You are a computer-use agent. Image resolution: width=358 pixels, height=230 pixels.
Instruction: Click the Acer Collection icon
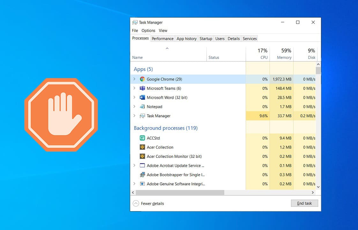[142, 147]
